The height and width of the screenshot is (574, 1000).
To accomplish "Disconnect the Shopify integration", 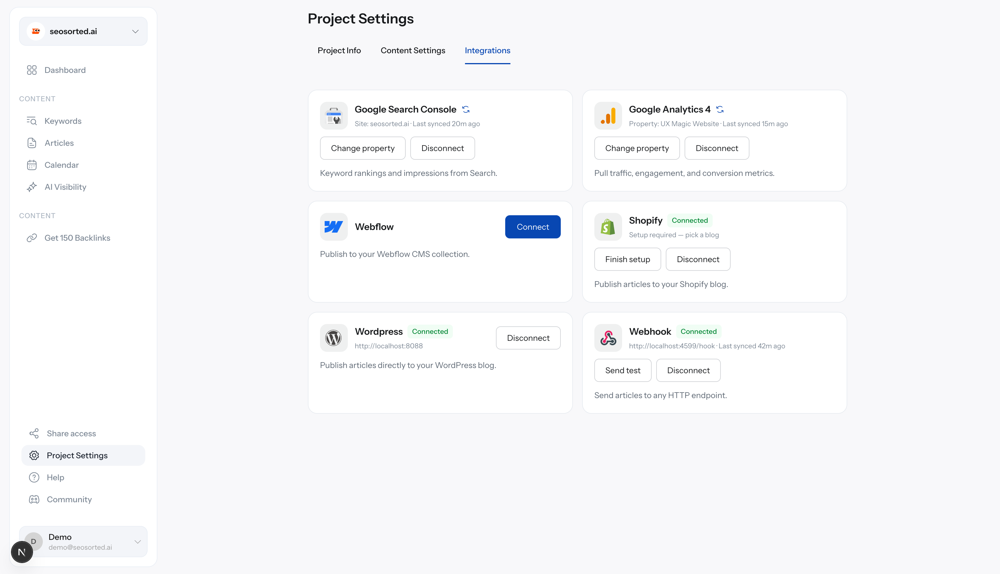I will click(698, 259).
